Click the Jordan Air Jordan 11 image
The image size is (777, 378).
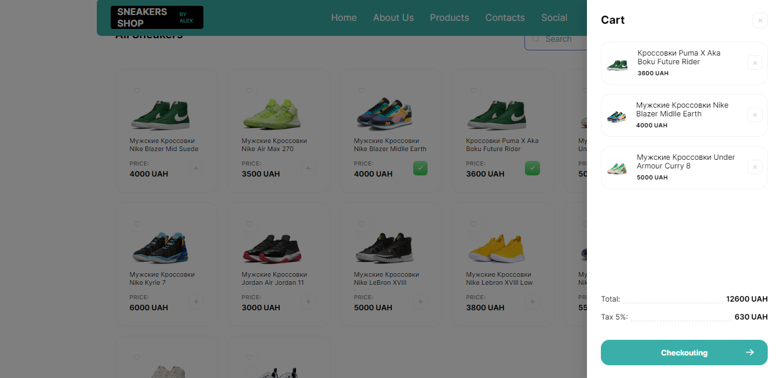(x=273, y=248)
